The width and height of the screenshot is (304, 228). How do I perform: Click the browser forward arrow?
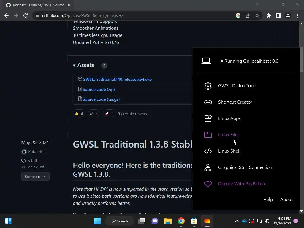[16, 15]
